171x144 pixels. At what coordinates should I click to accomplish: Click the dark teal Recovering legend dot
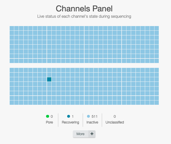68,116
